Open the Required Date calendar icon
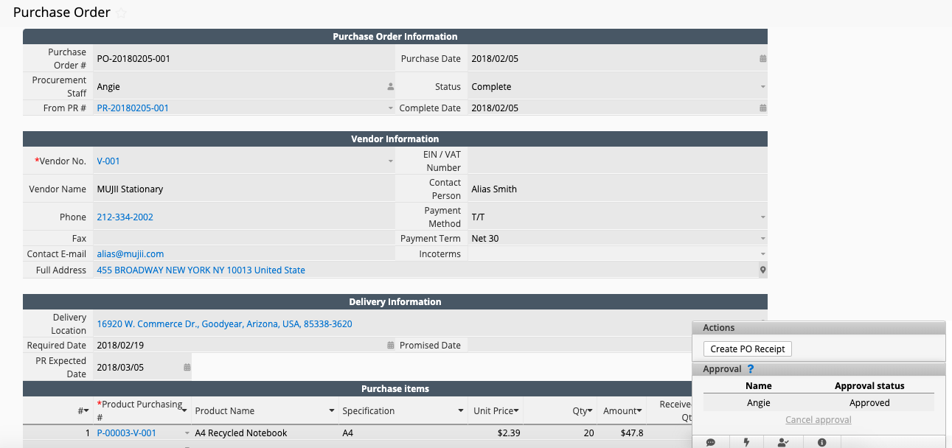952x448 pixels. [391, 346]
